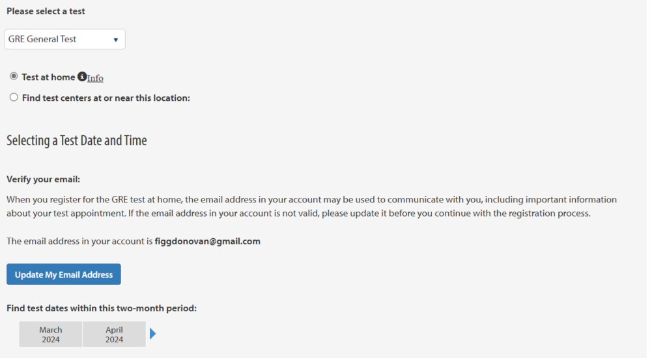
Task: Open the Info link for home testing
Action: point(95,78)
